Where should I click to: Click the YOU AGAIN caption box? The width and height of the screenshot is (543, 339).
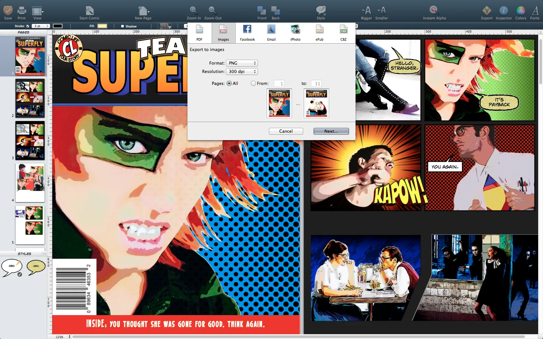click(445, 166)
